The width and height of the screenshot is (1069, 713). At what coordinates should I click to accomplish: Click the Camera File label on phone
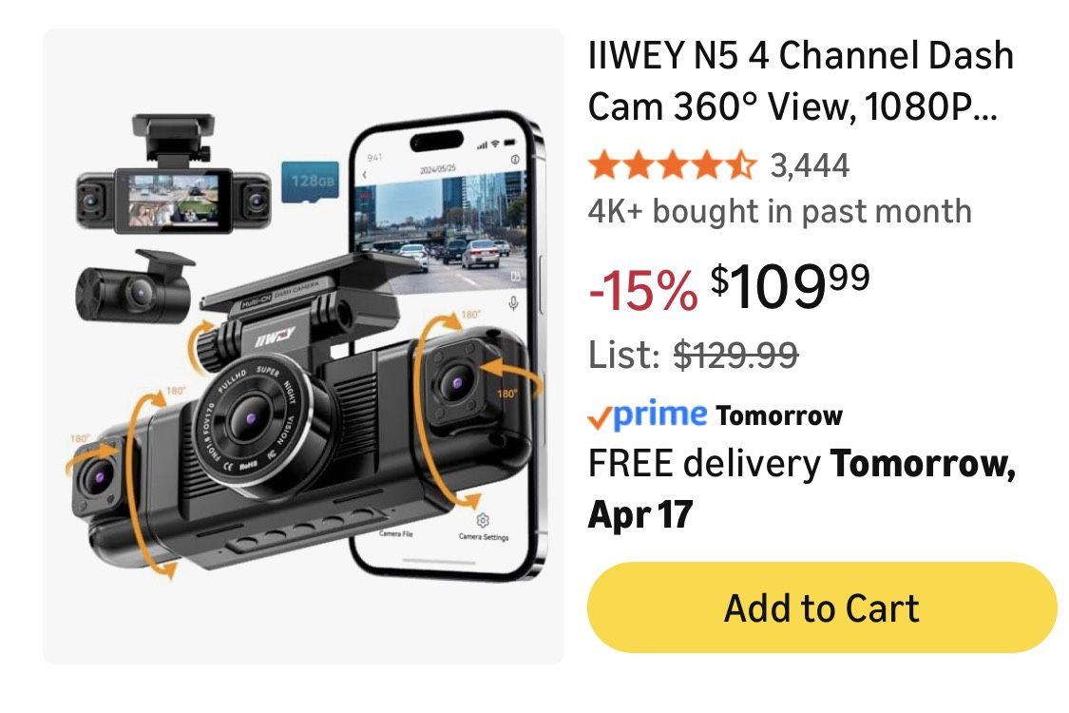tap(396, 533)
